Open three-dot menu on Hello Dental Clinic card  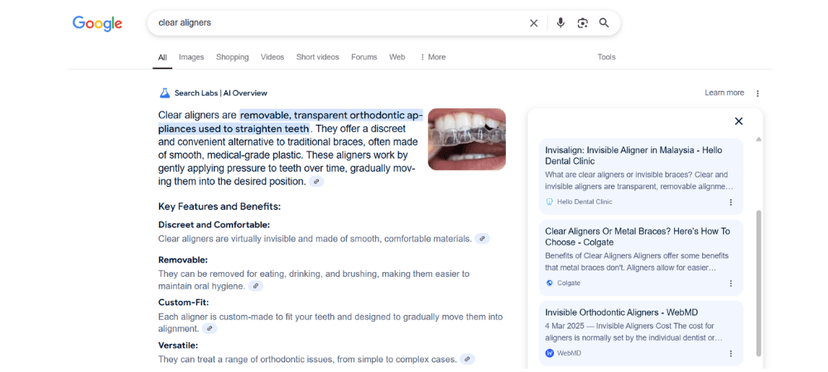[x=731, y=203]
